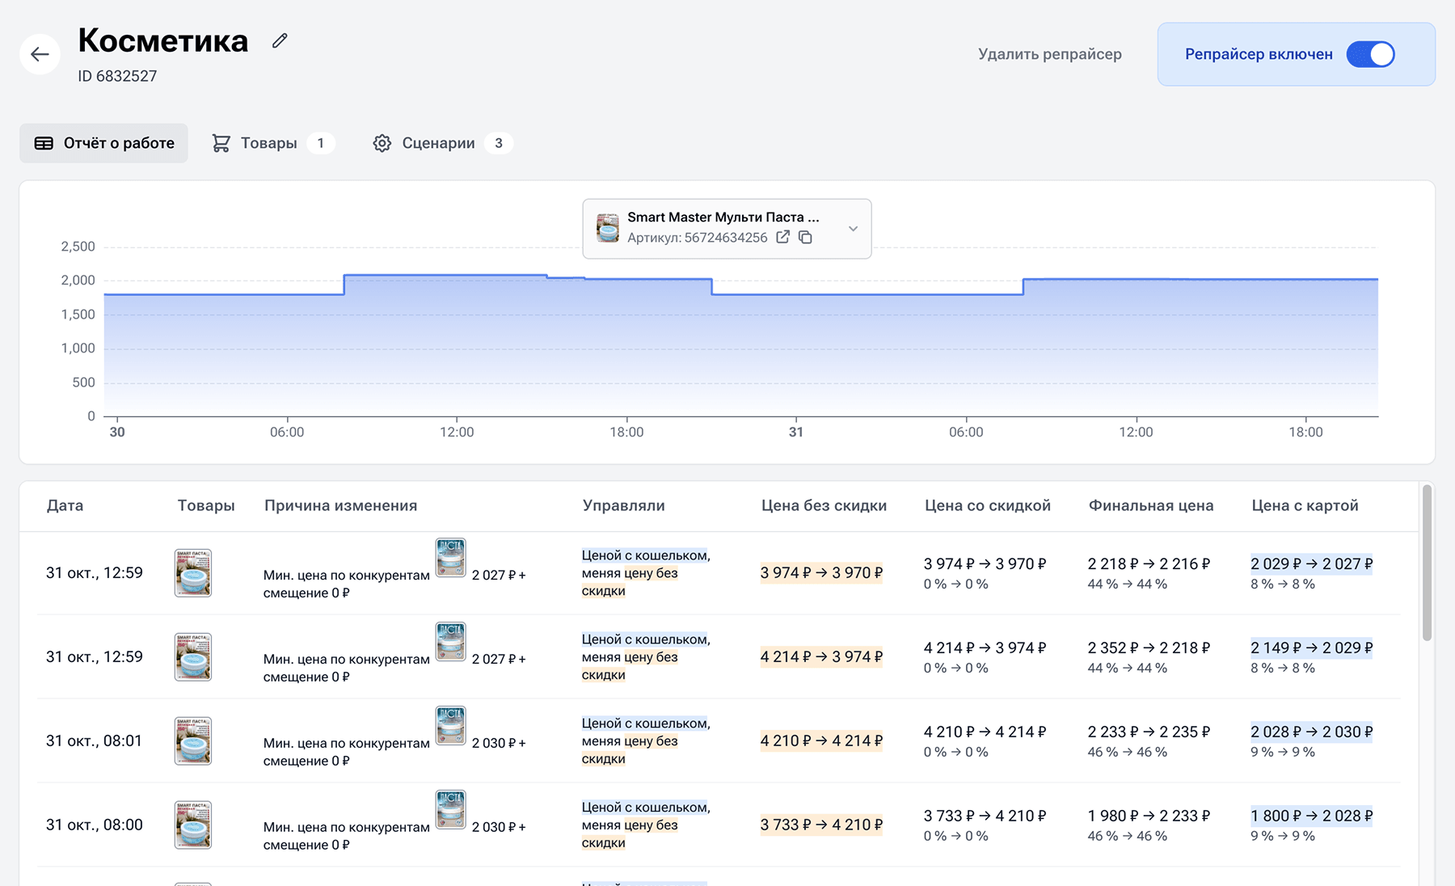The image size is (1455, 886).
Task: Switch to the Товары tab
Action: tap(269, 143)
